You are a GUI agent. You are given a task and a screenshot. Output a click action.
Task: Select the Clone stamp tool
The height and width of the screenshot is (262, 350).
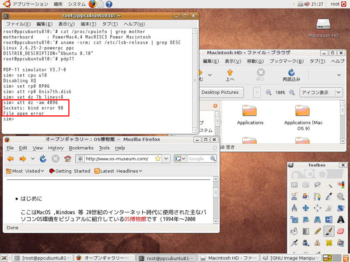318,243
